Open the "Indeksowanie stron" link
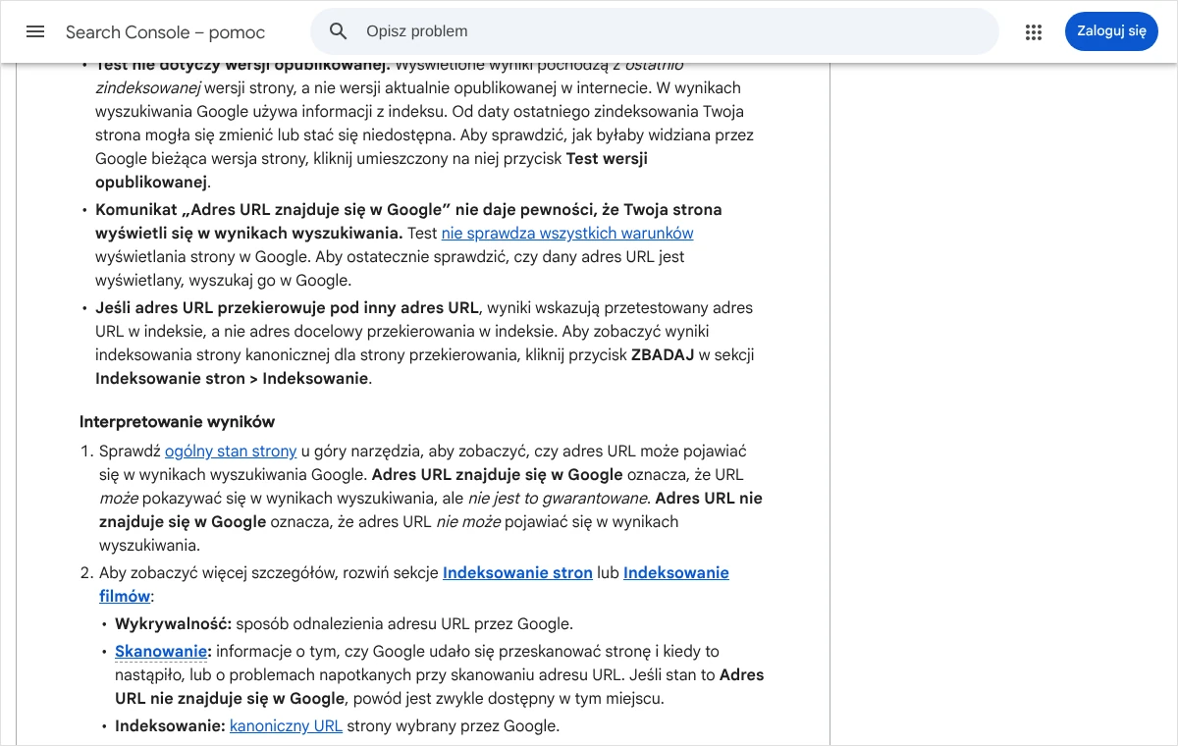Screen dimensions: 1178x746 (x=517, y=573)
